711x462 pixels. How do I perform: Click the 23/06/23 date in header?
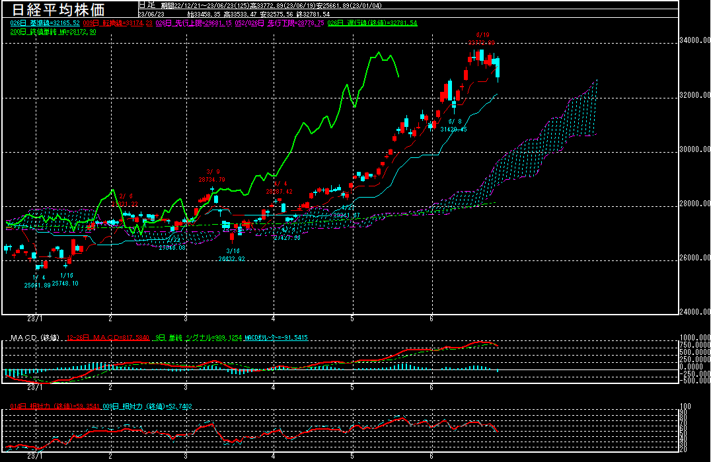click(x=151, y=14)
